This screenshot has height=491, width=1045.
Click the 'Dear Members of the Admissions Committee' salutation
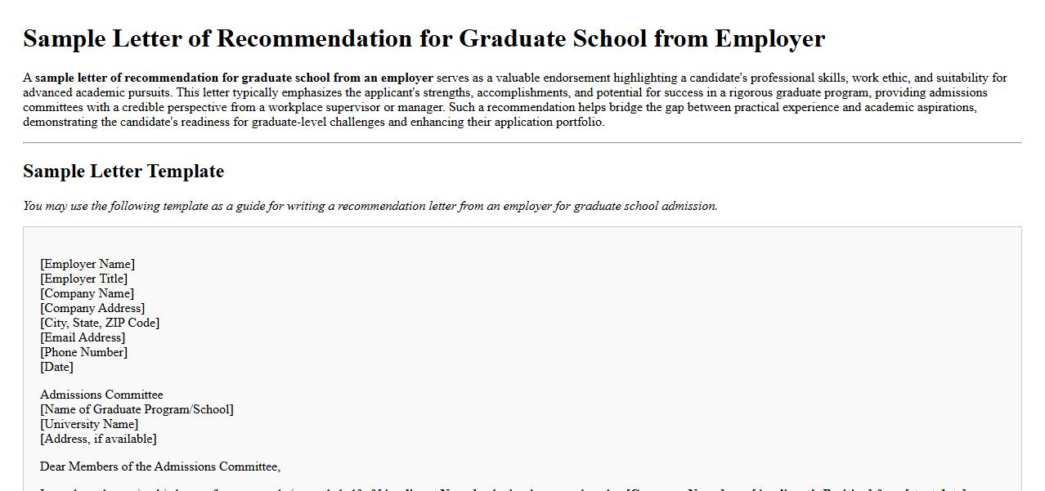click(x=160, y=466)
